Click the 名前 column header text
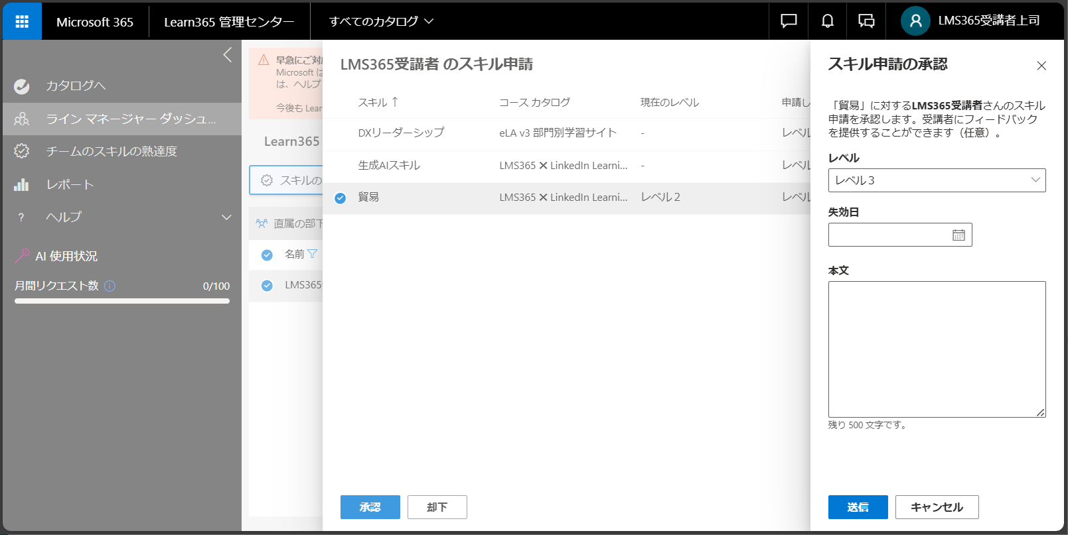Screen dimensions: 1068x535 294,254
